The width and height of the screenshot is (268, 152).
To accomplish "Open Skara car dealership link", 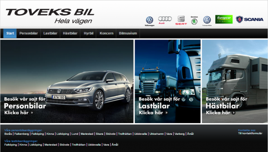I will click(100, 134).
